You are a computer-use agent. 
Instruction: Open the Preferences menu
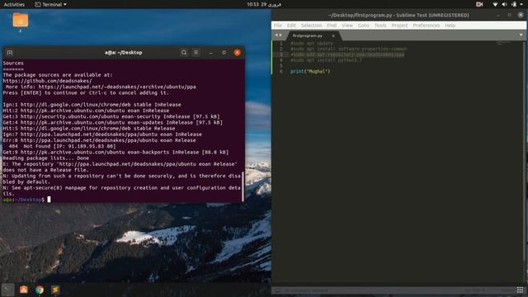click(x=427, y=26)
